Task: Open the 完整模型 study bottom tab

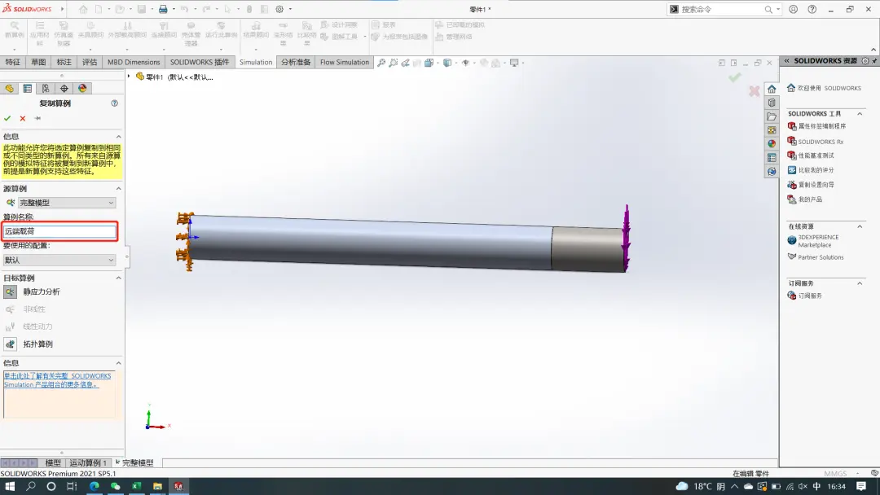Action: (x=137, y=463)
